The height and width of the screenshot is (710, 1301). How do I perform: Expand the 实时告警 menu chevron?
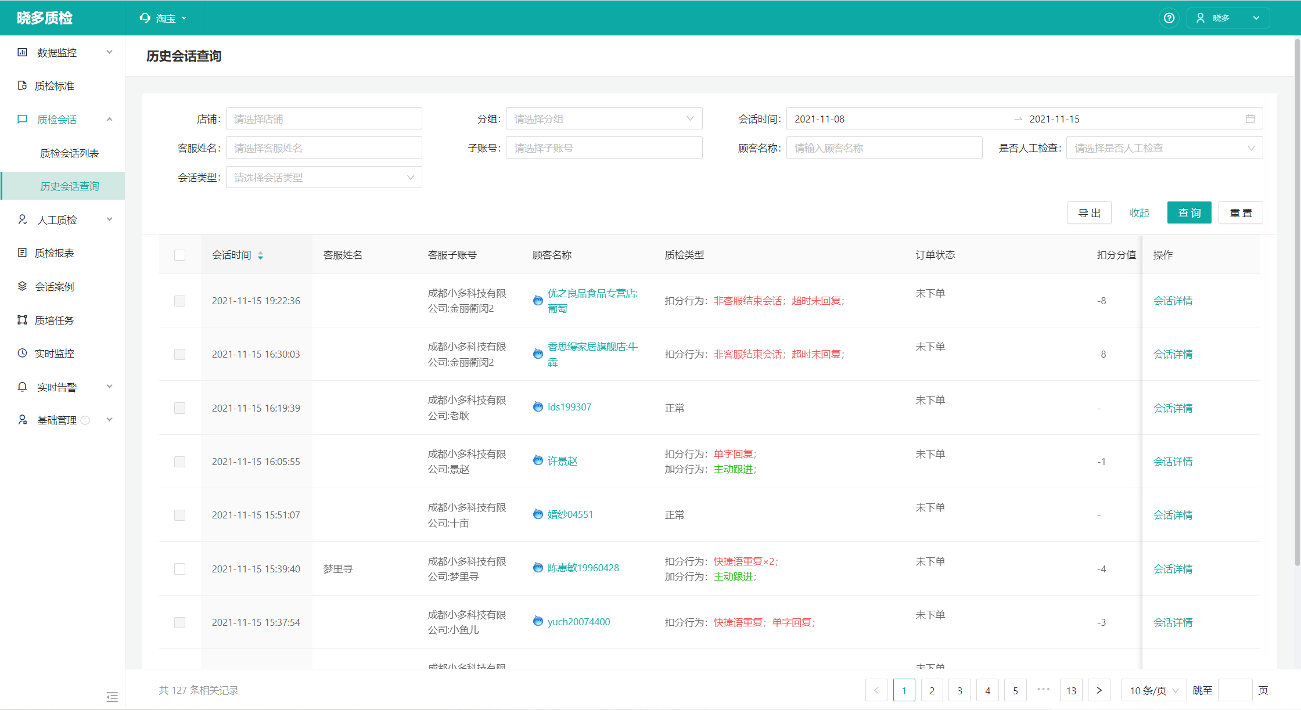[x=109, y=387]
